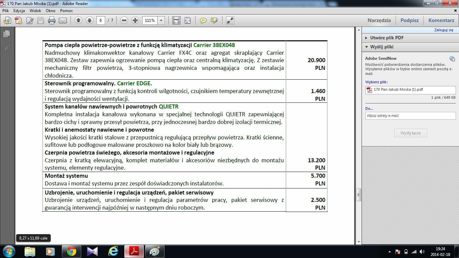459x258 pixels.
Task: Click the Open file icon in toolbar
Action: pos(7,20)
